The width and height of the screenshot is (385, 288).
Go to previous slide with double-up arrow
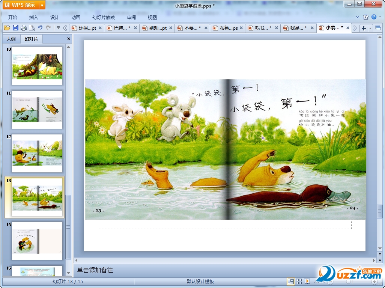click(x=380, y=254)
